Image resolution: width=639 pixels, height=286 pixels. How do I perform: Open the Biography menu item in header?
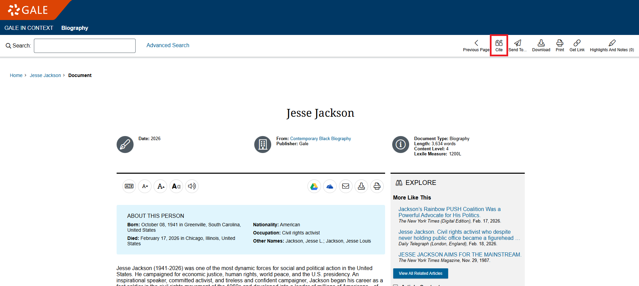pyautogui.click(x=75, y=28)
